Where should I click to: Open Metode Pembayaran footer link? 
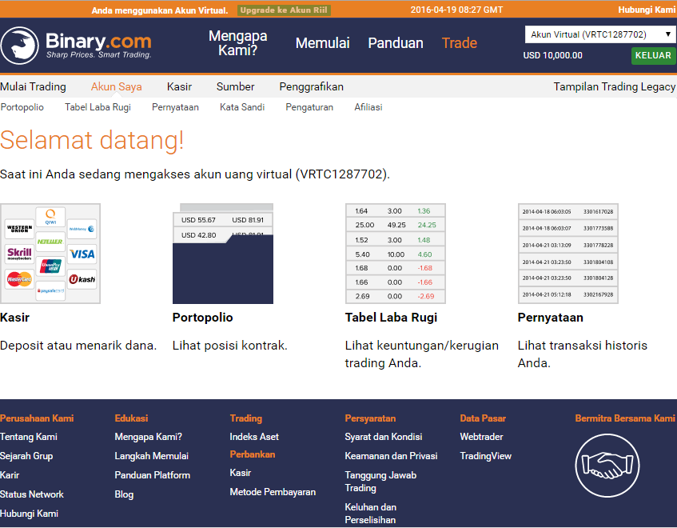(x=273, y=492)
